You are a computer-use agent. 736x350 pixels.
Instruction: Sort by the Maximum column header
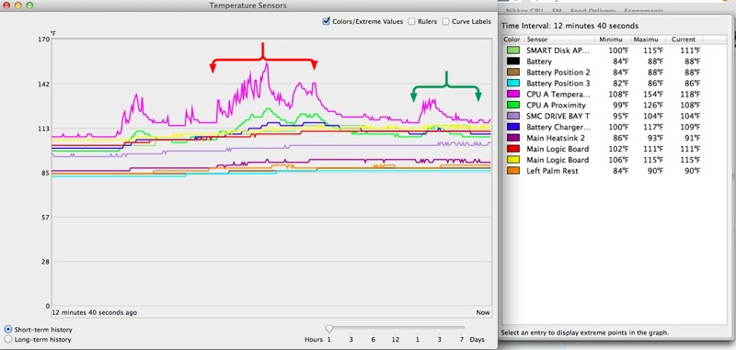point(648,40)
